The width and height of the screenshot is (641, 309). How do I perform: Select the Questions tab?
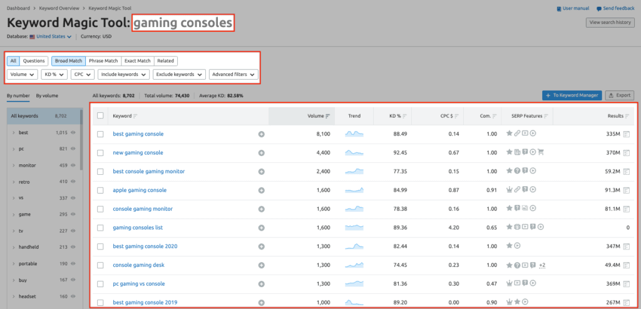(34, 61)
